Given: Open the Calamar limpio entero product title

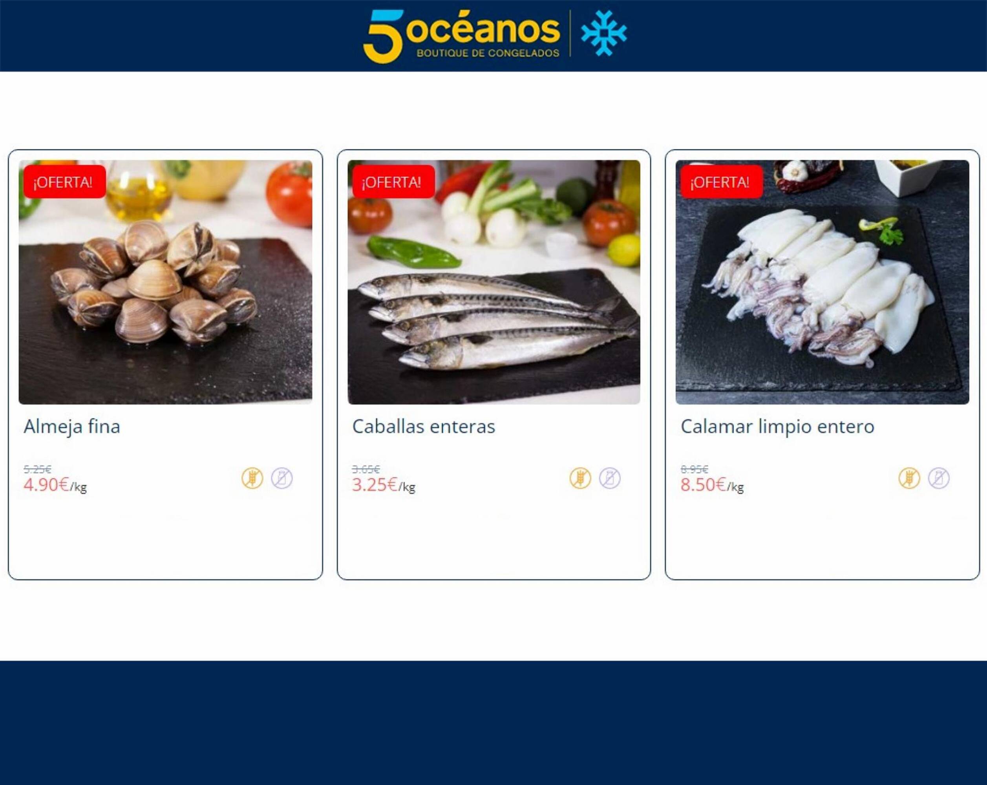Looking at the screenshot, I should coord(777,427).
